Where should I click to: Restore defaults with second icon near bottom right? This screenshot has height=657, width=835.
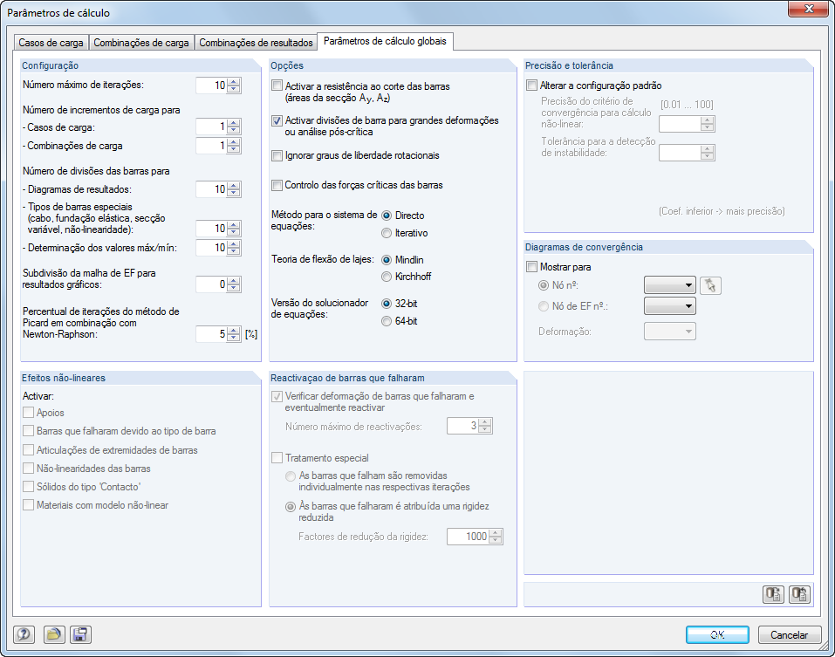799,594
